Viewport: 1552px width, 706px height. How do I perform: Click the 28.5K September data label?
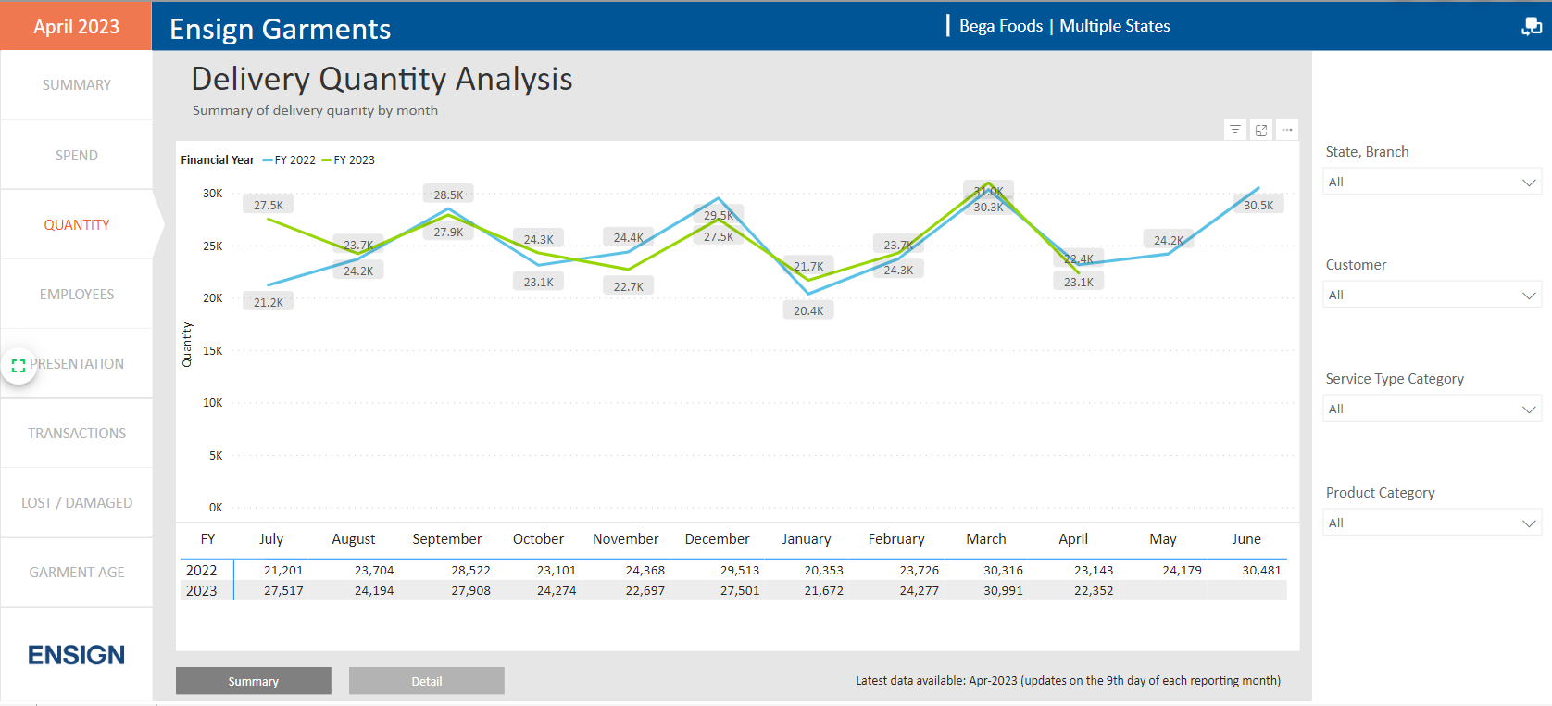[x=448, y=195]
